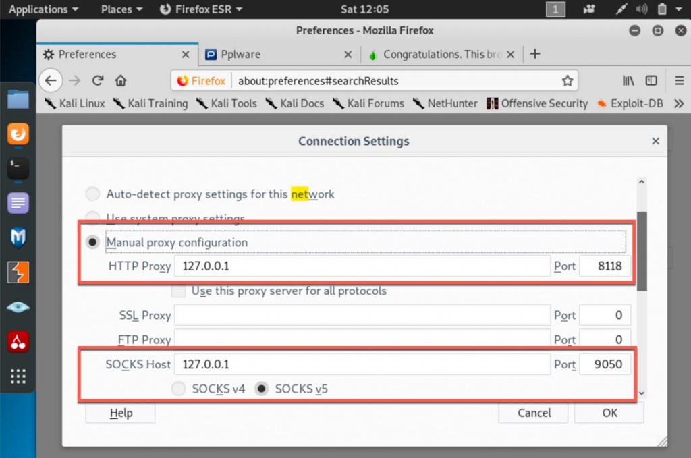The width and height of the screenshot is (691, 458).
Task: Click the Firefox home icon
Action: (x=121, y=81)
